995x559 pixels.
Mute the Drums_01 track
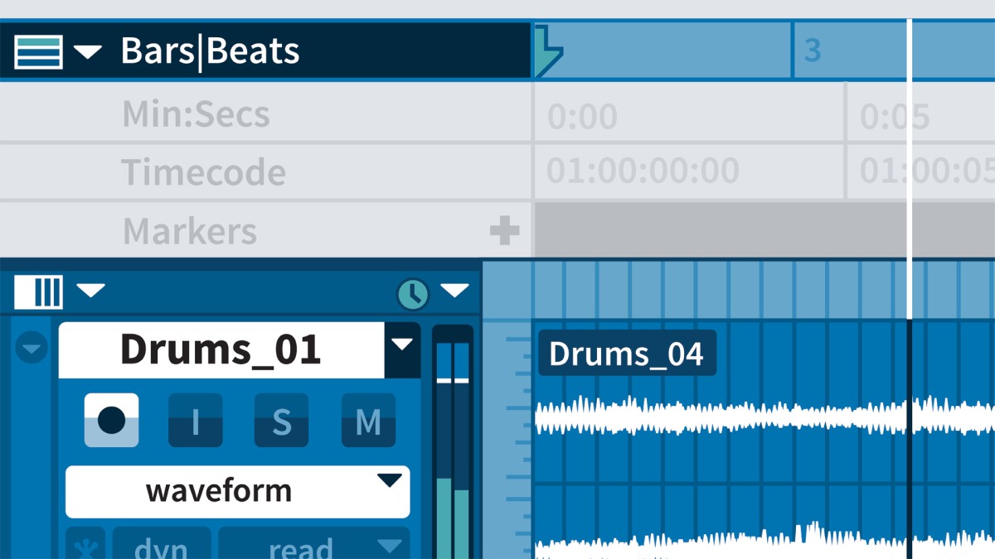pyautogui.click(x=368, y=420)
